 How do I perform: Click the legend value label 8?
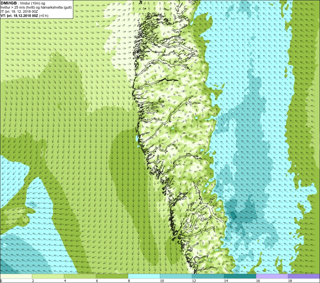(x=129, y=281)
